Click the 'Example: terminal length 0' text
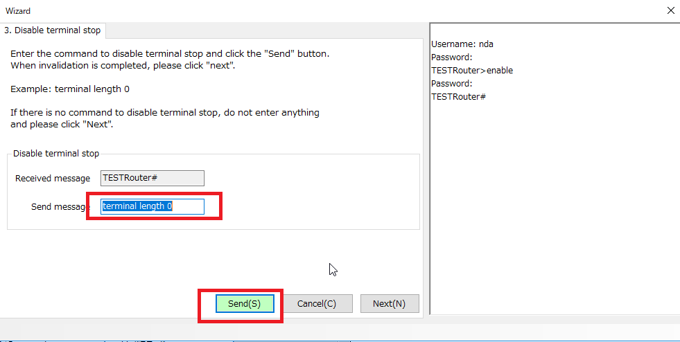 pos(70,89)
